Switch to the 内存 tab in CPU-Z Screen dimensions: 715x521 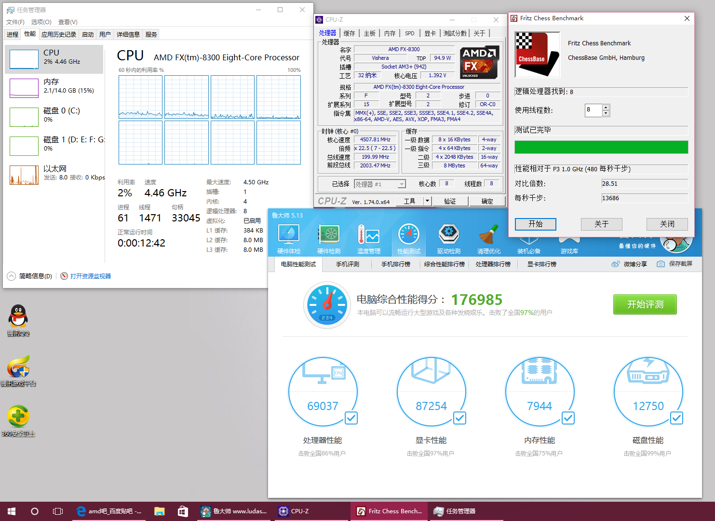(x=390, y=33)
